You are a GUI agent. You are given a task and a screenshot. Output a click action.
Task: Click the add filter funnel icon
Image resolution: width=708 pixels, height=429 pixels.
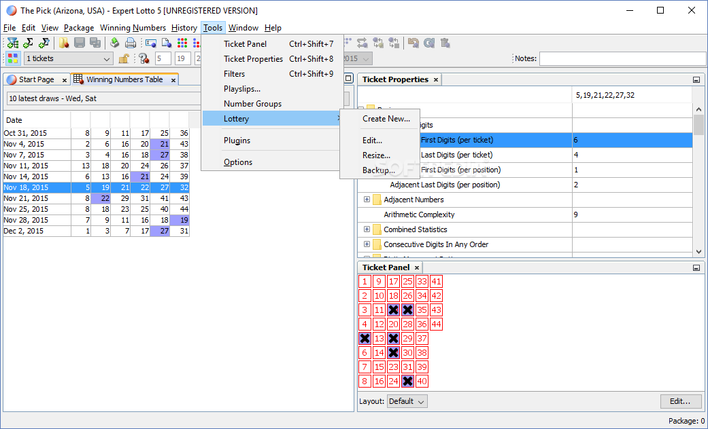point(13,43)
